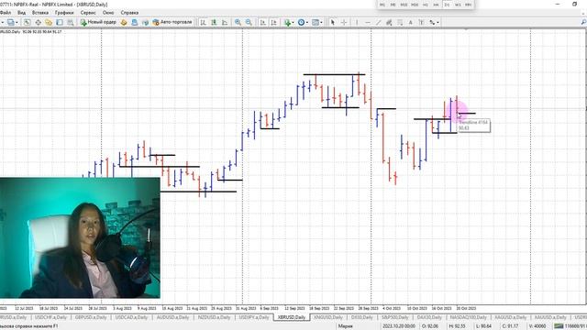The height and width of the screenshot is (330, 587).
Task: Click the blue person icon beside the gold icon
Action: (x=135, y=22)
